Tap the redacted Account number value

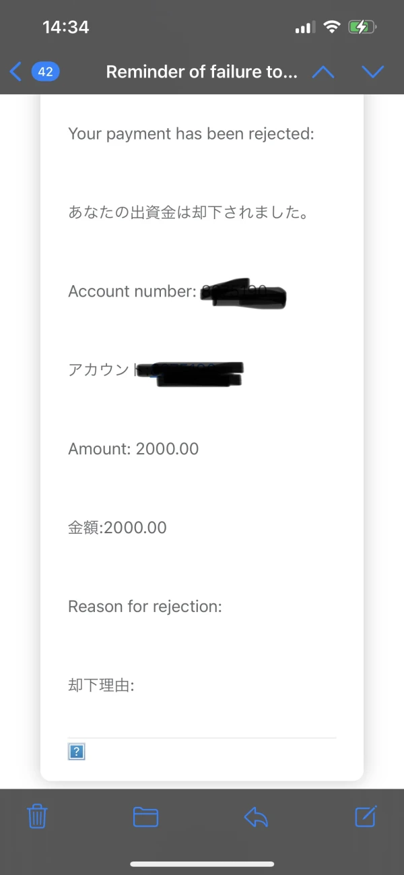click(244, 294)
